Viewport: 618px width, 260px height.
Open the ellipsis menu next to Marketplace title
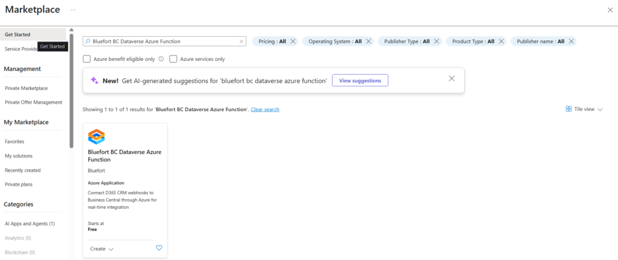73,10
